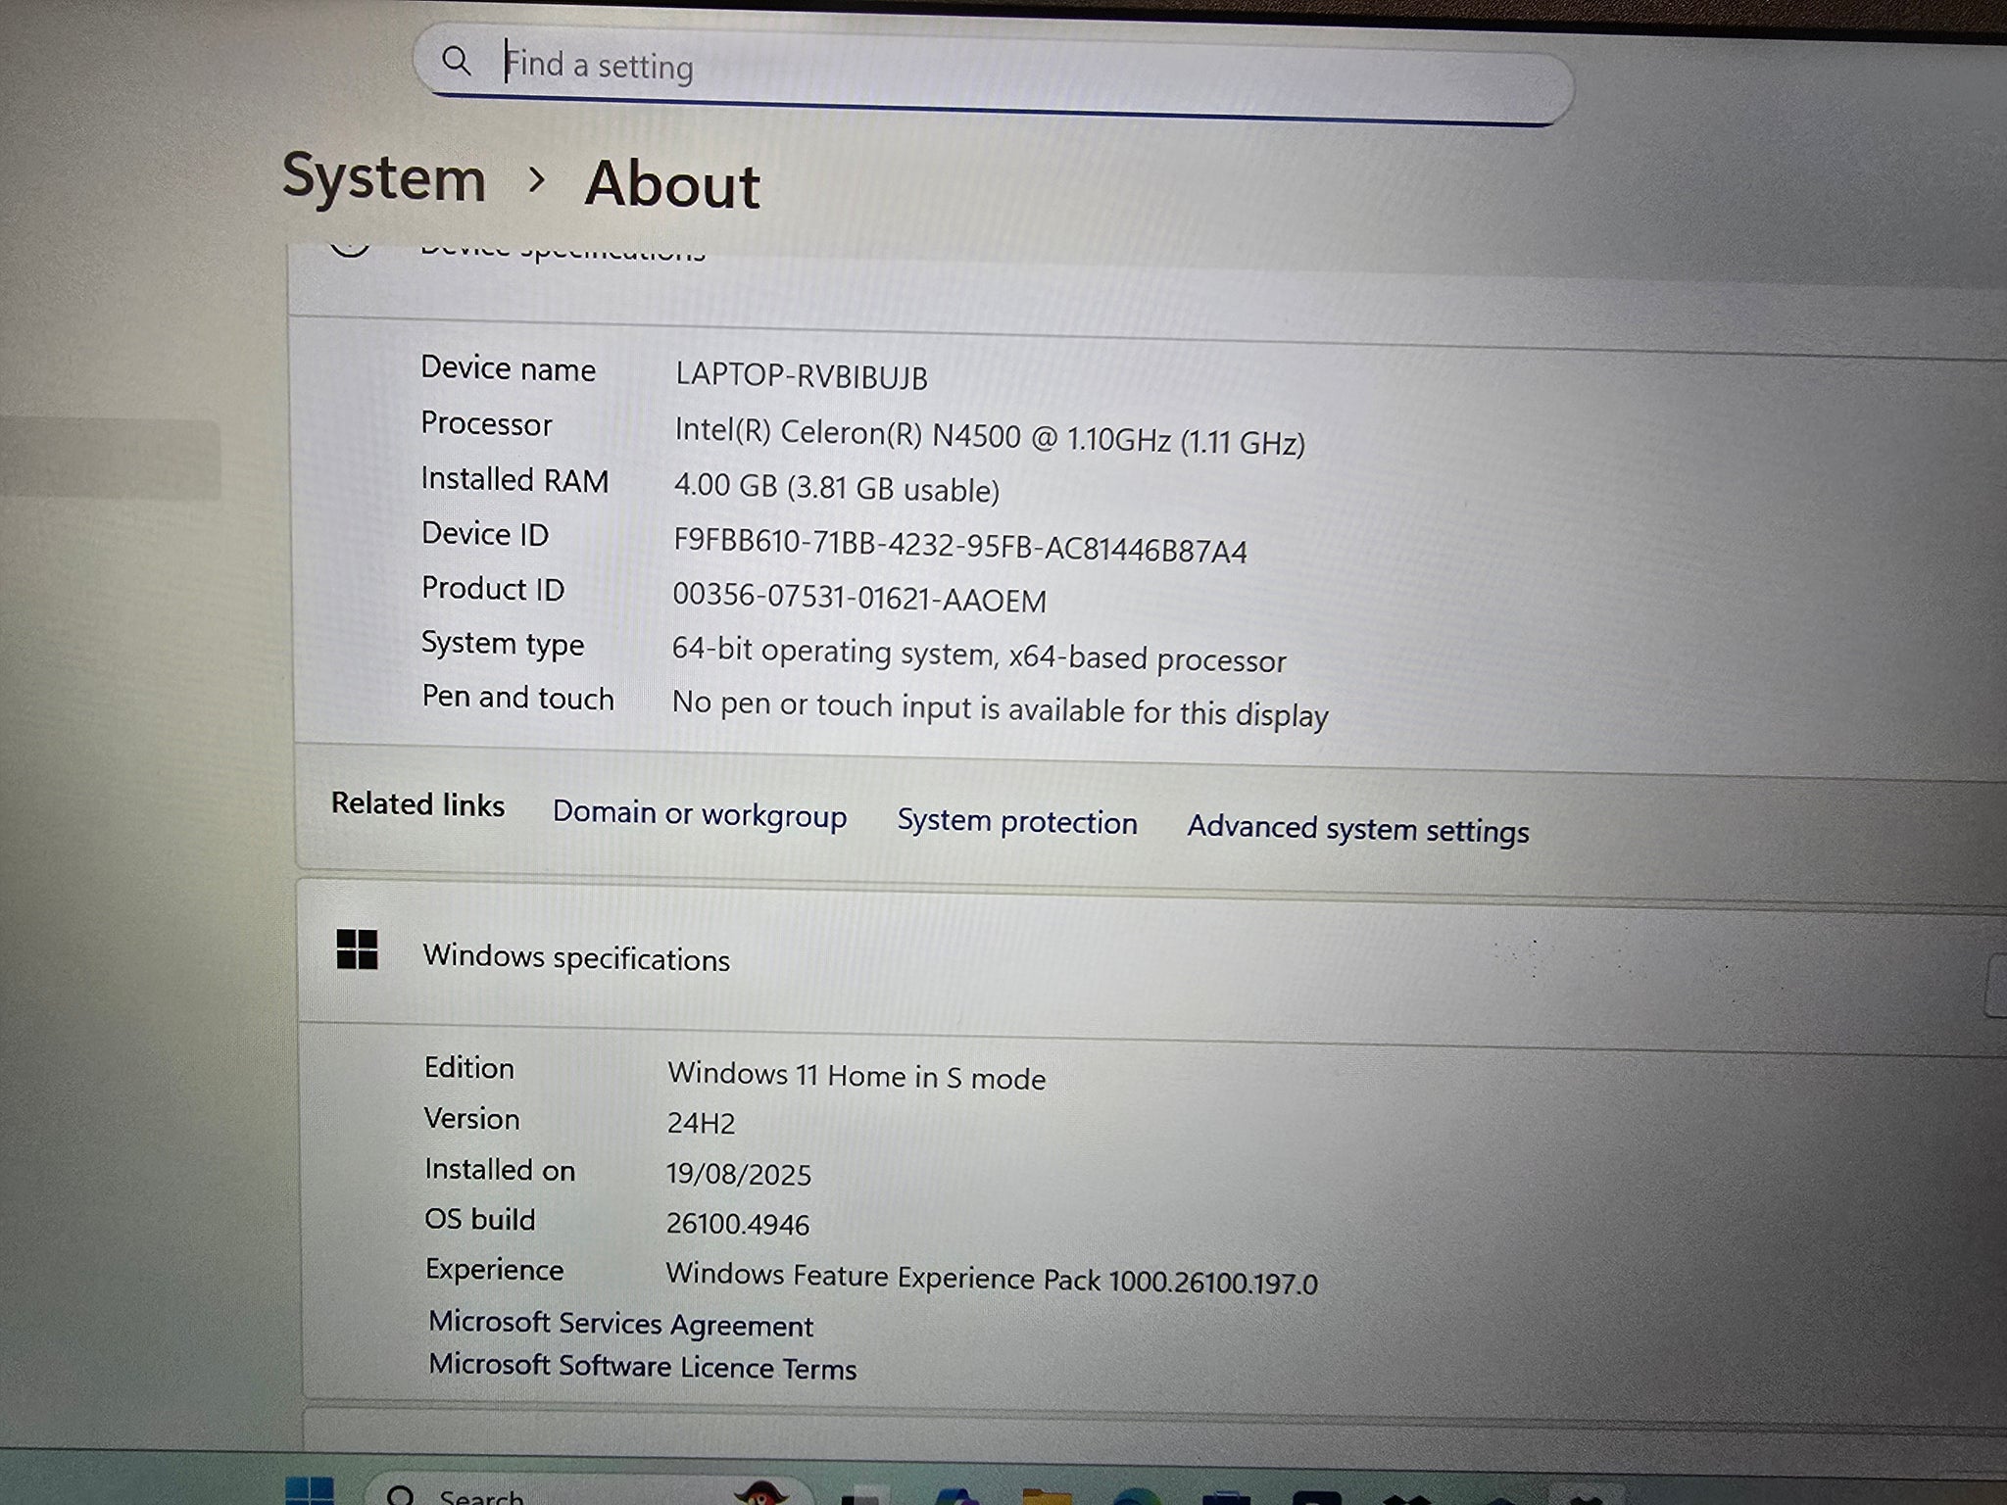Open the Microsoft Services Agreement link
This screenshot has height=1505, width=2007.
coord(620,1324)
